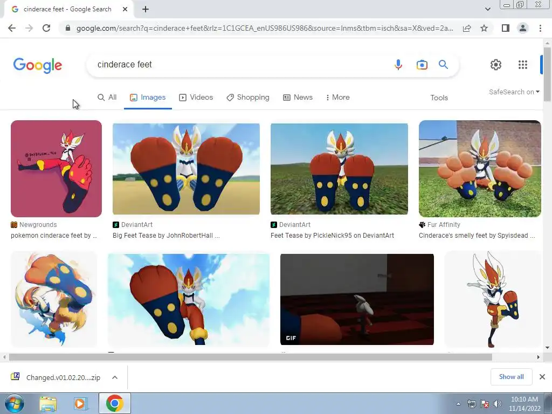Search by image with camera icon
This screenshot has width=552, height=414.
422,65
